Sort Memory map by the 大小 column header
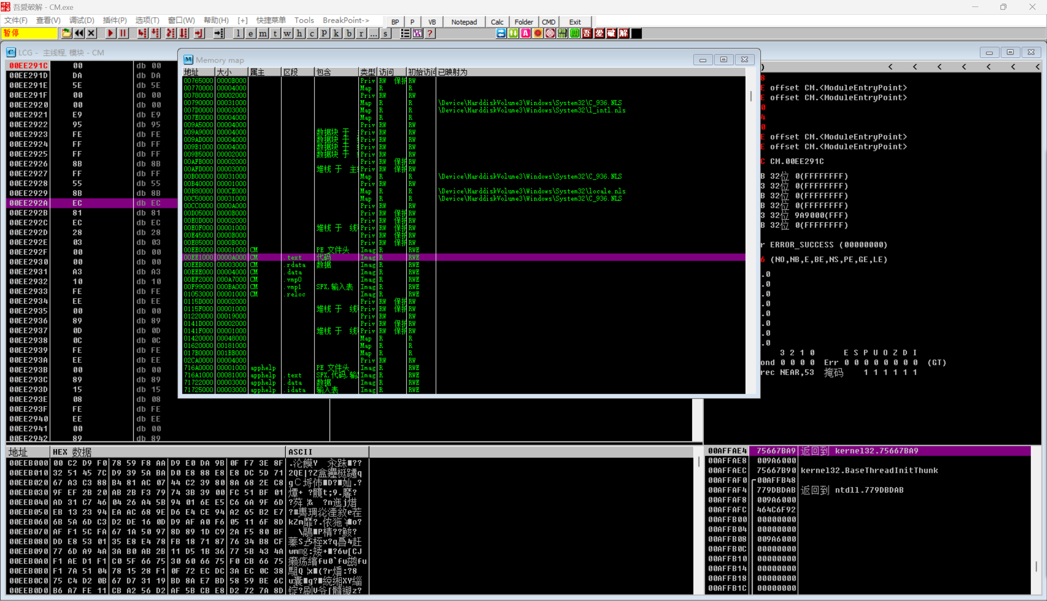The image size is (1047, 601). pyautogui.click(x=231, y=72)
